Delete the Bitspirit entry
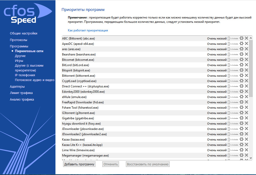256x175 pixels. (247, 70)
